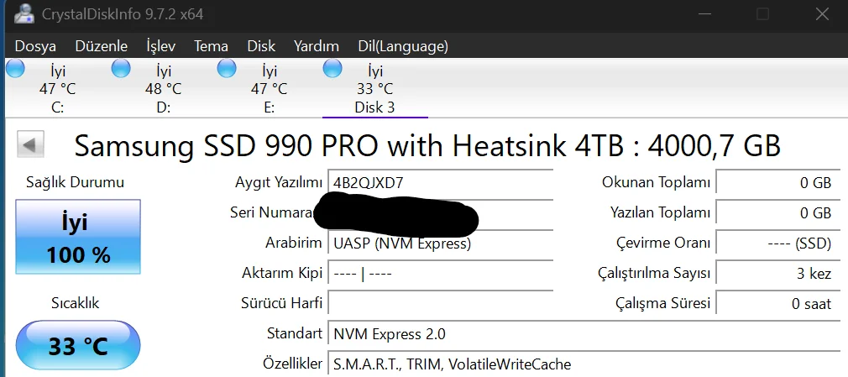
Task: Click the blue status orb for E:
Action: tap(227, 69)
